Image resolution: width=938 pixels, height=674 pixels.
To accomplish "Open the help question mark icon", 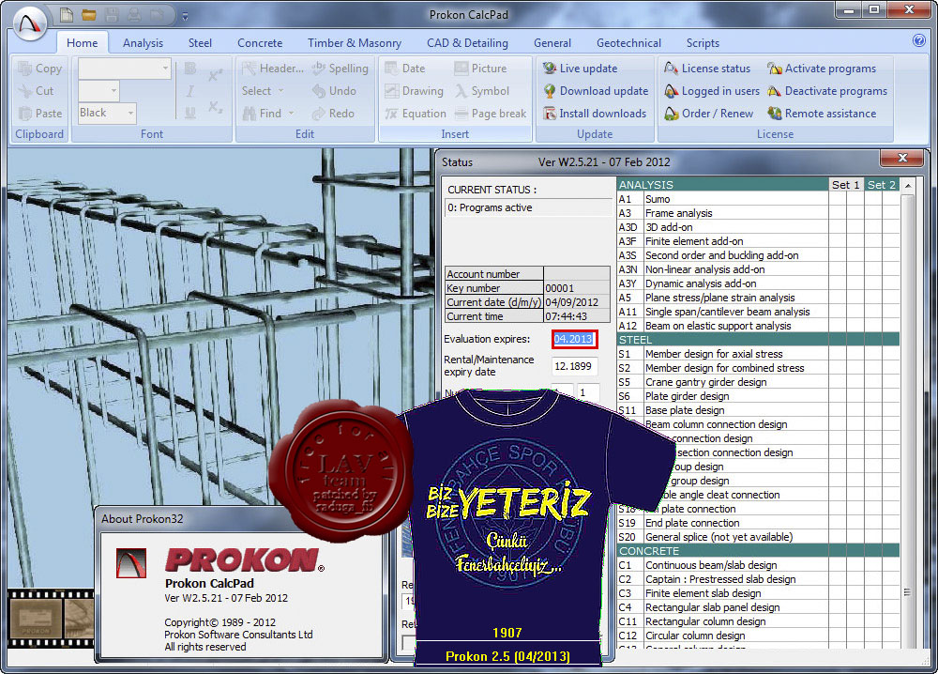I will pos(919,40).
